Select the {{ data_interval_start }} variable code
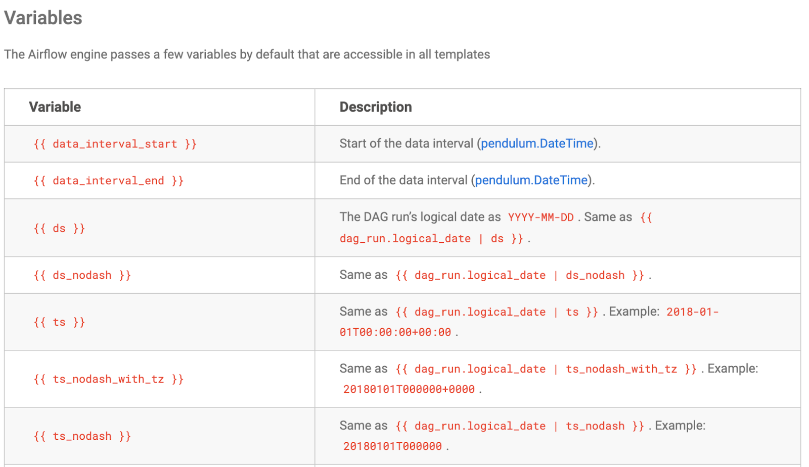Image resolution: width=809 pixels, height=467 pixels. click(115, 144)
